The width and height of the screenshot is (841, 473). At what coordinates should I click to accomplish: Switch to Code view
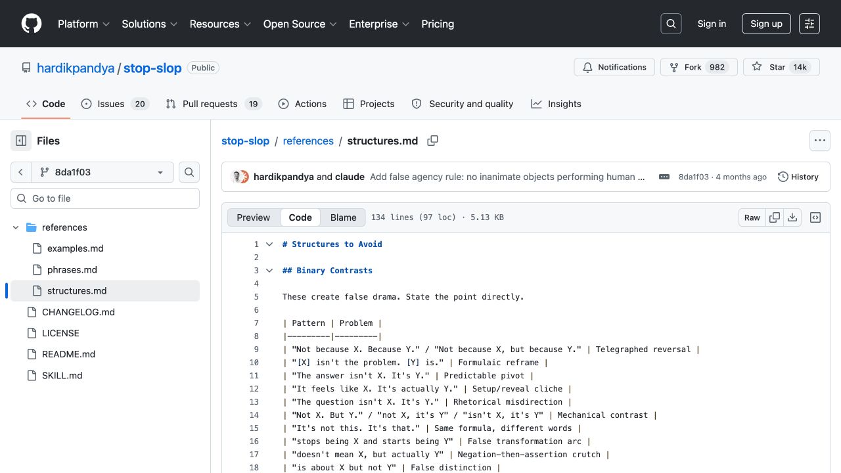[x=300, y=217]
